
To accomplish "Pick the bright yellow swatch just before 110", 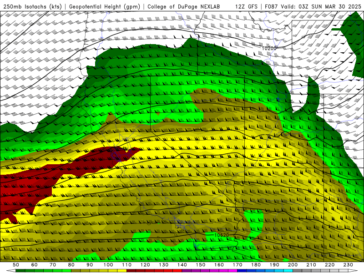I will coord(122,271).
